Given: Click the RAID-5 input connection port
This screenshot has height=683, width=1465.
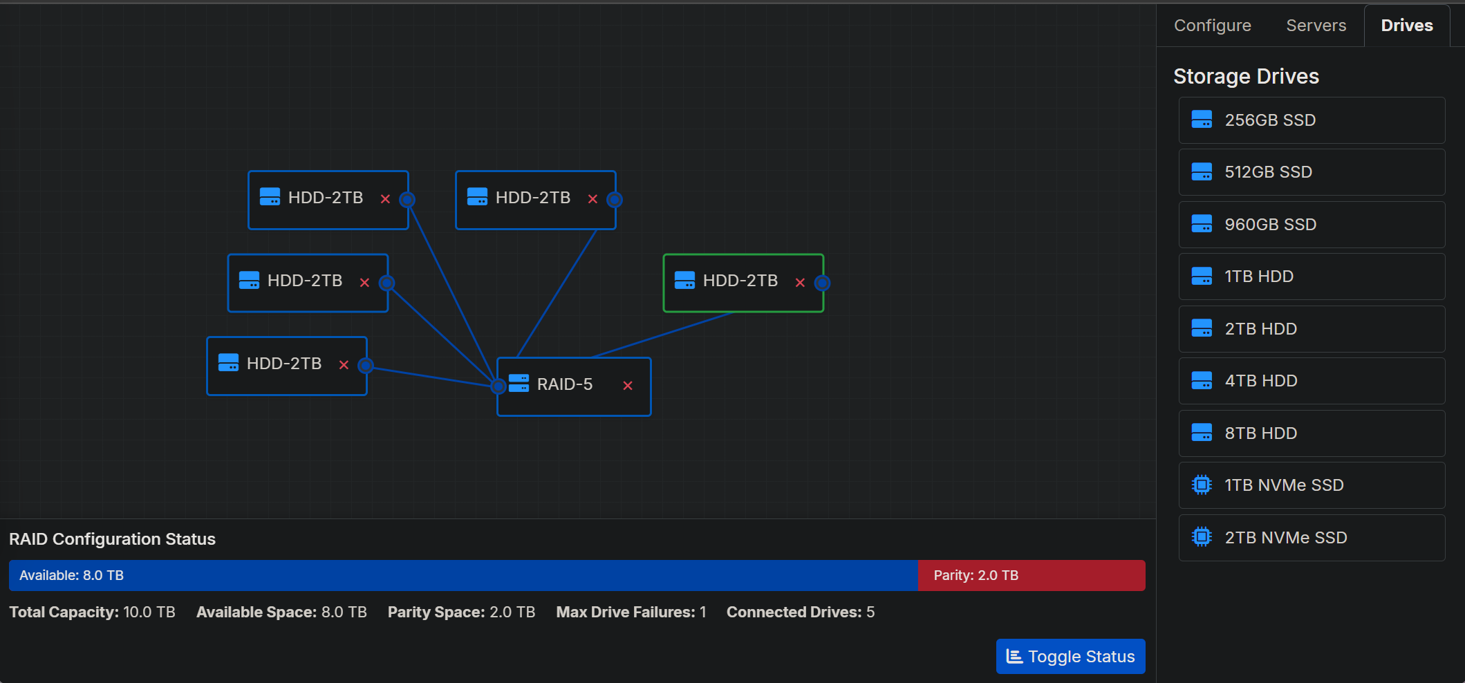Looking at the screenshot, I should (498, 386).
